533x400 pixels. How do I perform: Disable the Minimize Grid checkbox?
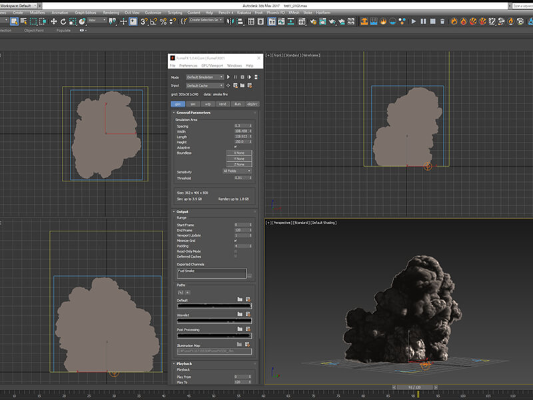[x=236, y=241]
